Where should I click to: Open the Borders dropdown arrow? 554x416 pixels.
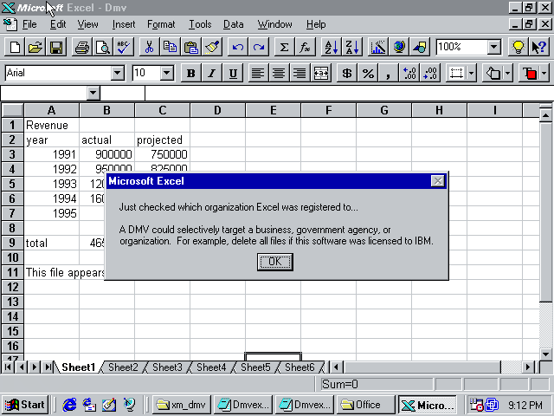472,73
